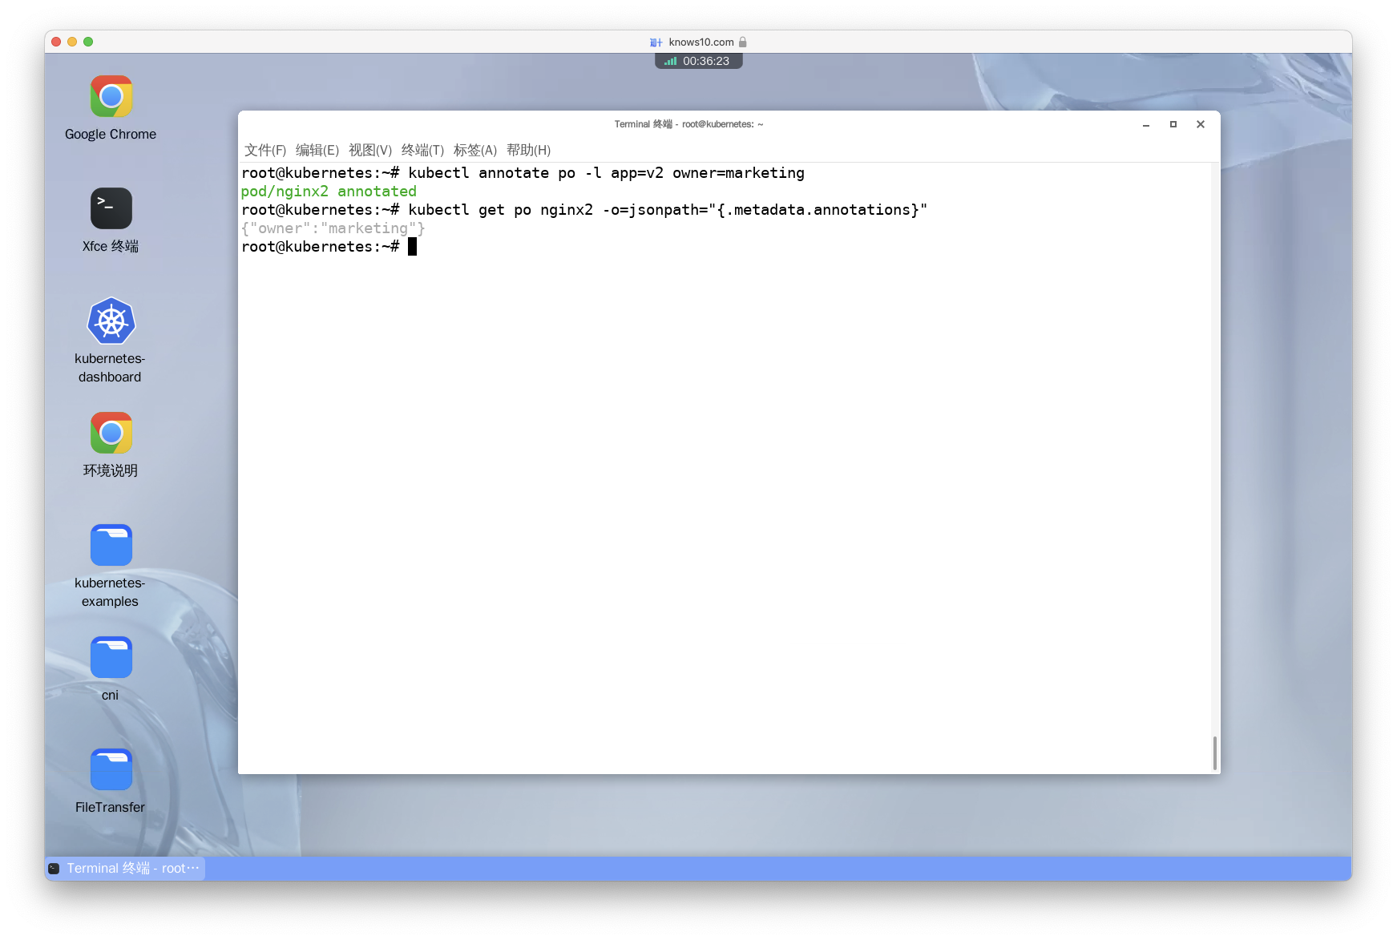Click the "kubectl annotate po -l app=v2" command line

tap(607, 173)
